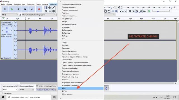Open the Выделить menu
The image size is (179, 100).
[17, 4]
